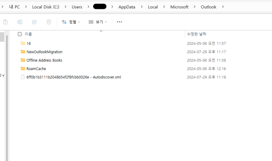Click date 2024-07-29 오후 11:17 cell
This screenshot has height=161, width=272.
(206, 52)
